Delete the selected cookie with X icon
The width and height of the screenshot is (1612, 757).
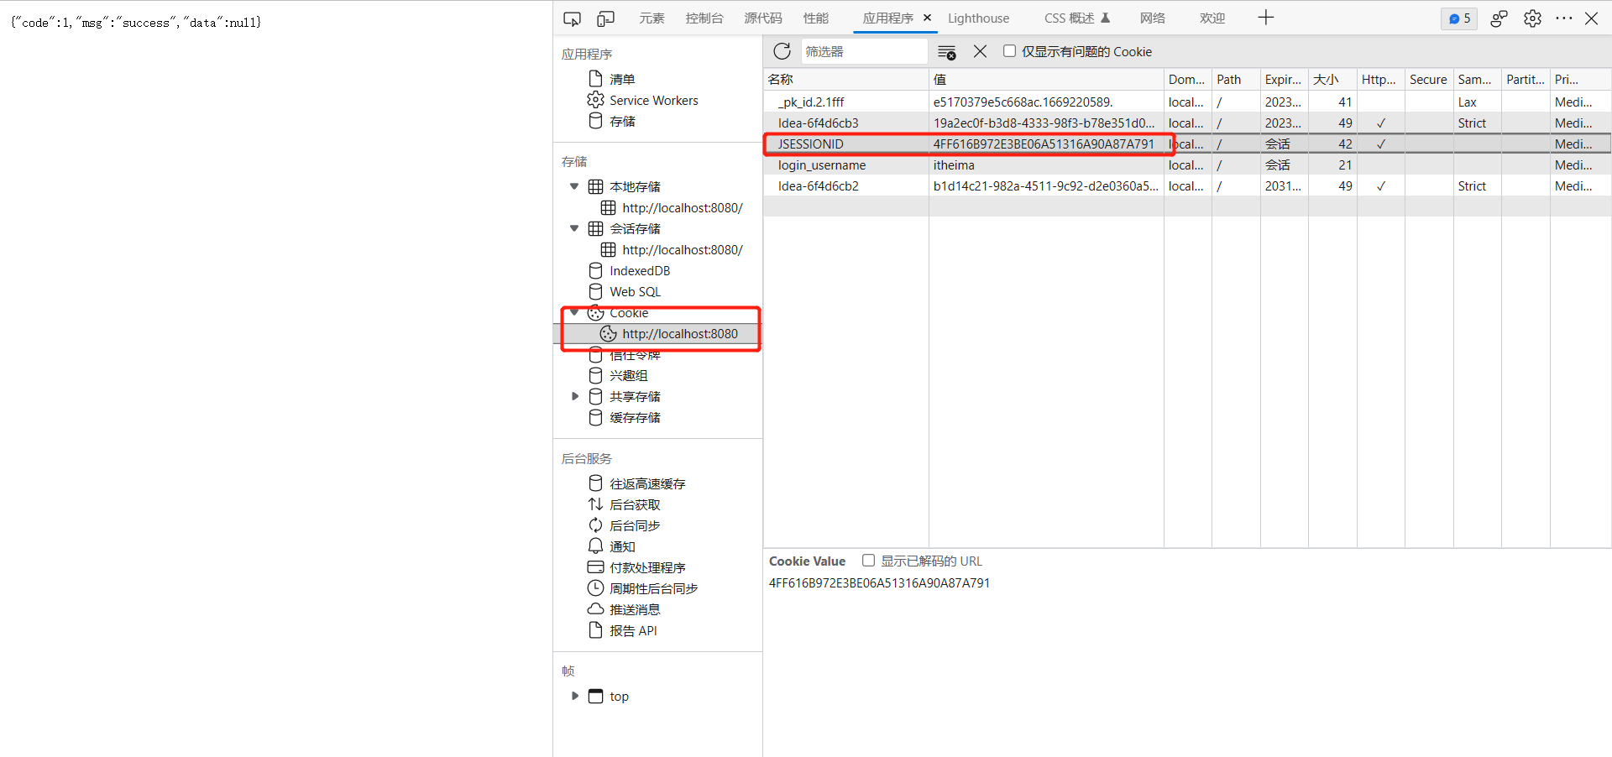tap(980, 51)
